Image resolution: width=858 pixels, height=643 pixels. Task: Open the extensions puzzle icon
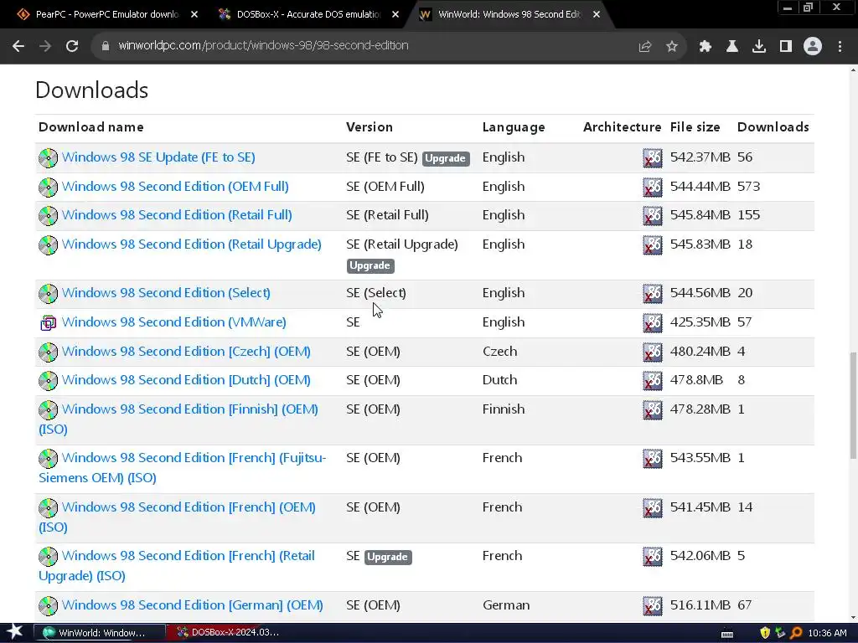click(706, 47)
